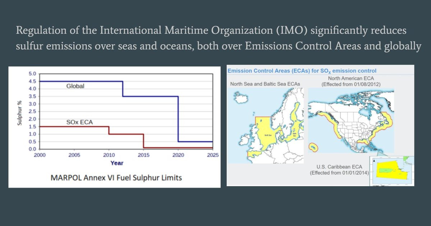Select the North America ECA map
Image resolution: width=431 pixels, height=226 pixels.
click(351, 121)
